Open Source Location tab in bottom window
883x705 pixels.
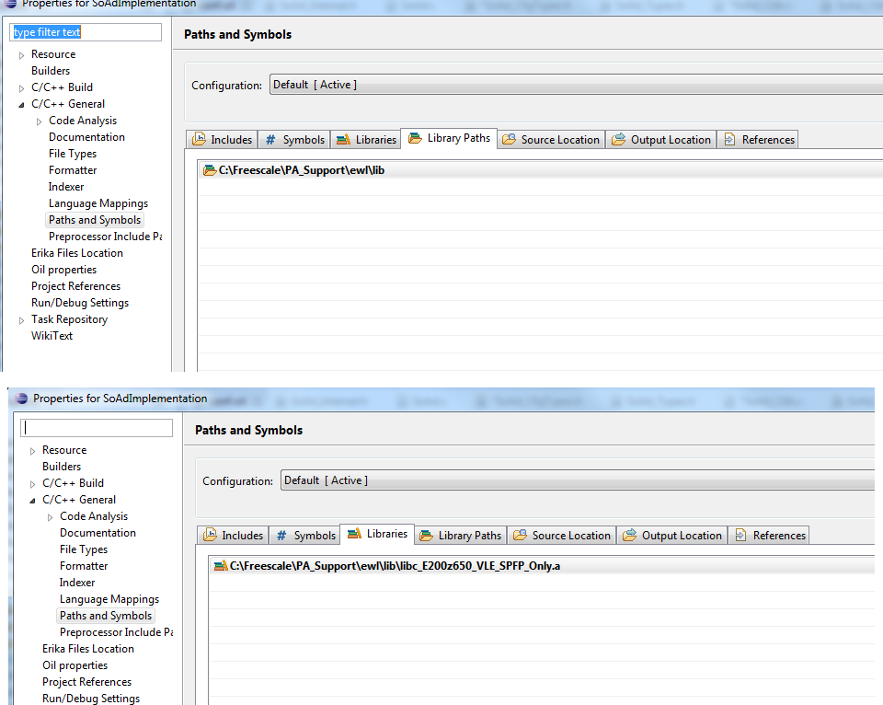pos(562,535)
